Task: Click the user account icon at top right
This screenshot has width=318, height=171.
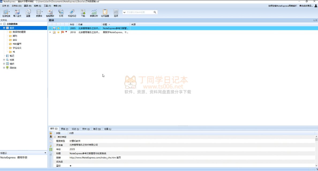Action: click(x=316, y=6)
